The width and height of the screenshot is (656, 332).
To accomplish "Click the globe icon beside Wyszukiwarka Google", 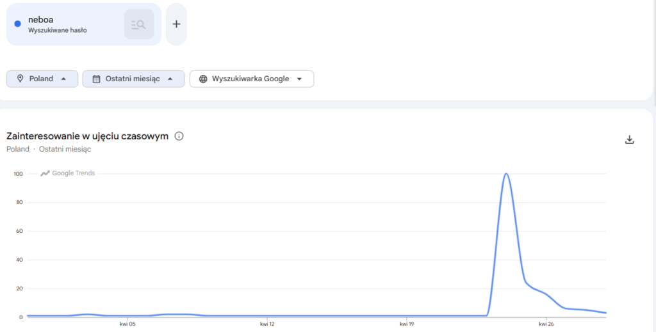I will 203,79.
